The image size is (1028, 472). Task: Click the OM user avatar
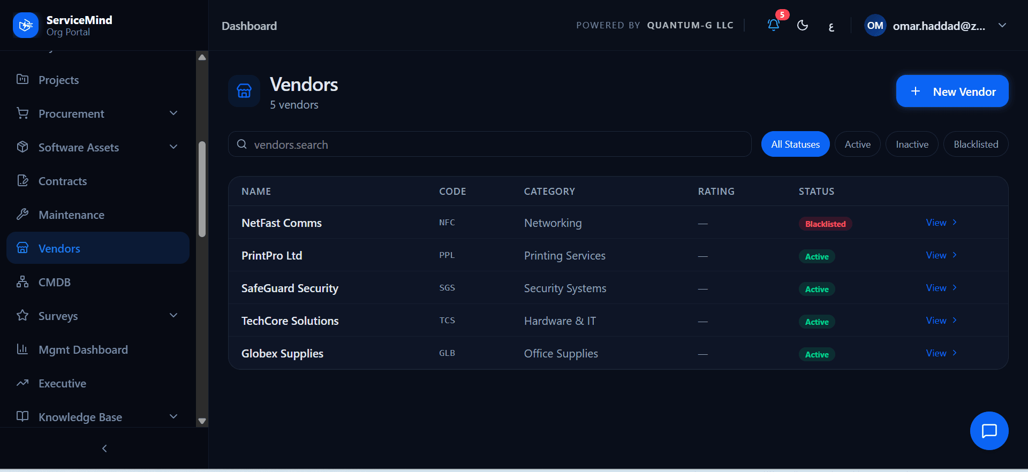coord(875,25)
